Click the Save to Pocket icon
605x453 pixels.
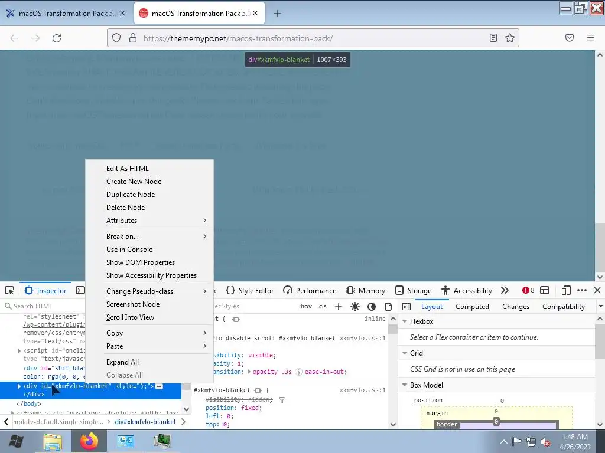pyautogui.click(x=570, y=38)
